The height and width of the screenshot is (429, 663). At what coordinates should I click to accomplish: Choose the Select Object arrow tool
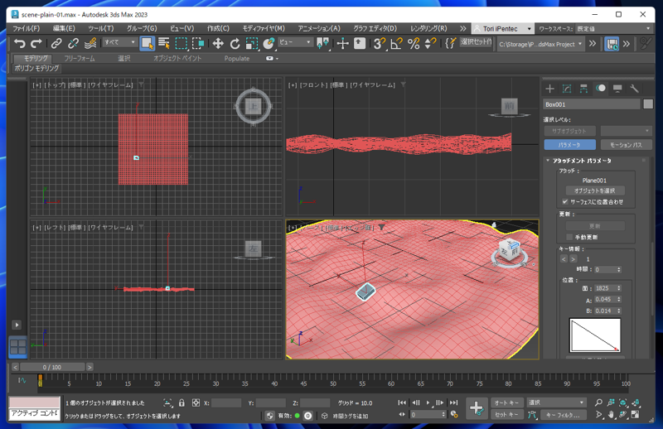coord(147,43)
